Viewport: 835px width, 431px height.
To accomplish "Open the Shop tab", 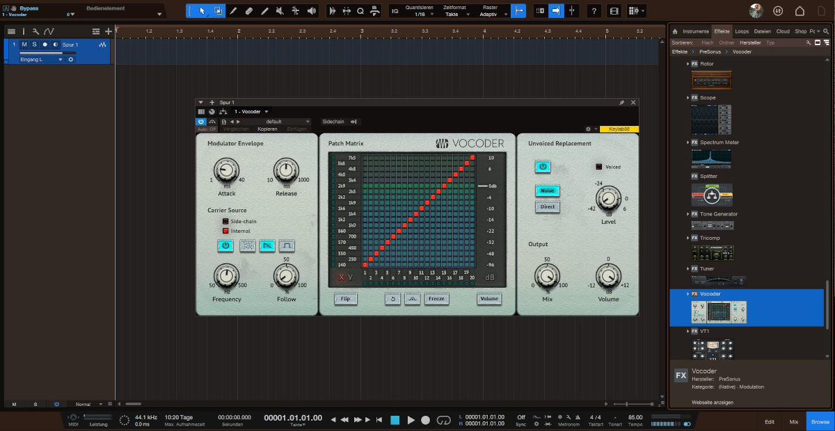I will [x=800, y=31].
